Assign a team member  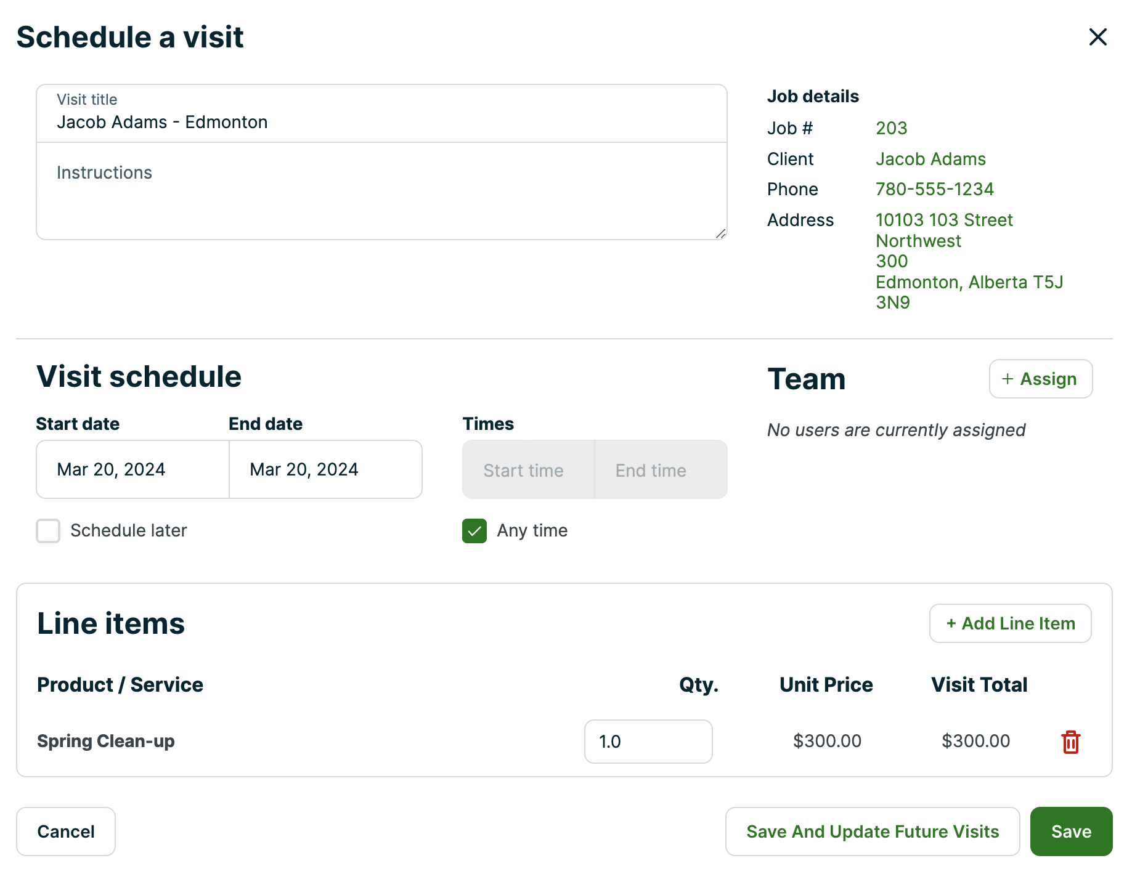click(1040, 379)
